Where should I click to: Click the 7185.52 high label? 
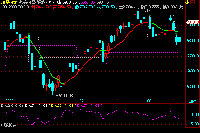click(x=151, y=11)
